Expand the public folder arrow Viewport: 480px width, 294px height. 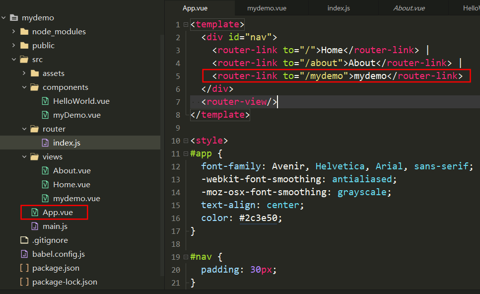(x=13, y=46)
